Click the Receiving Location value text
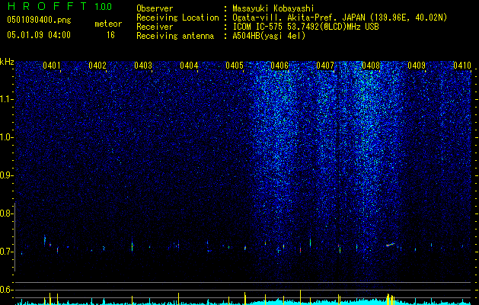This screenshot has height=305, width=479. point(340,18)
